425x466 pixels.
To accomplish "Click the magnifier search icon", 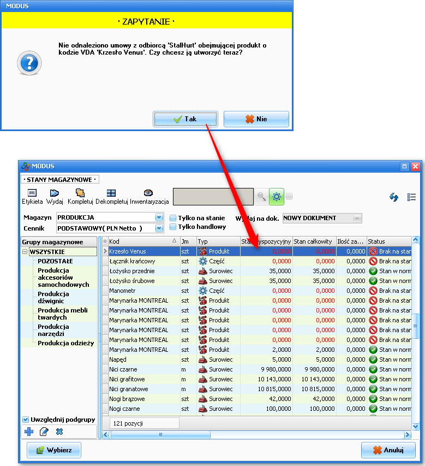I will point(262,197).
